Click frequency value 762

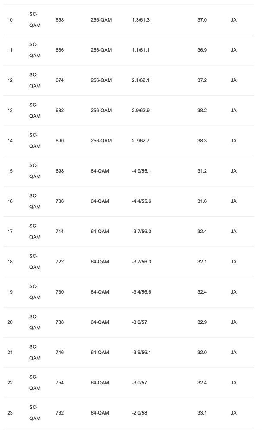(60, 413)
